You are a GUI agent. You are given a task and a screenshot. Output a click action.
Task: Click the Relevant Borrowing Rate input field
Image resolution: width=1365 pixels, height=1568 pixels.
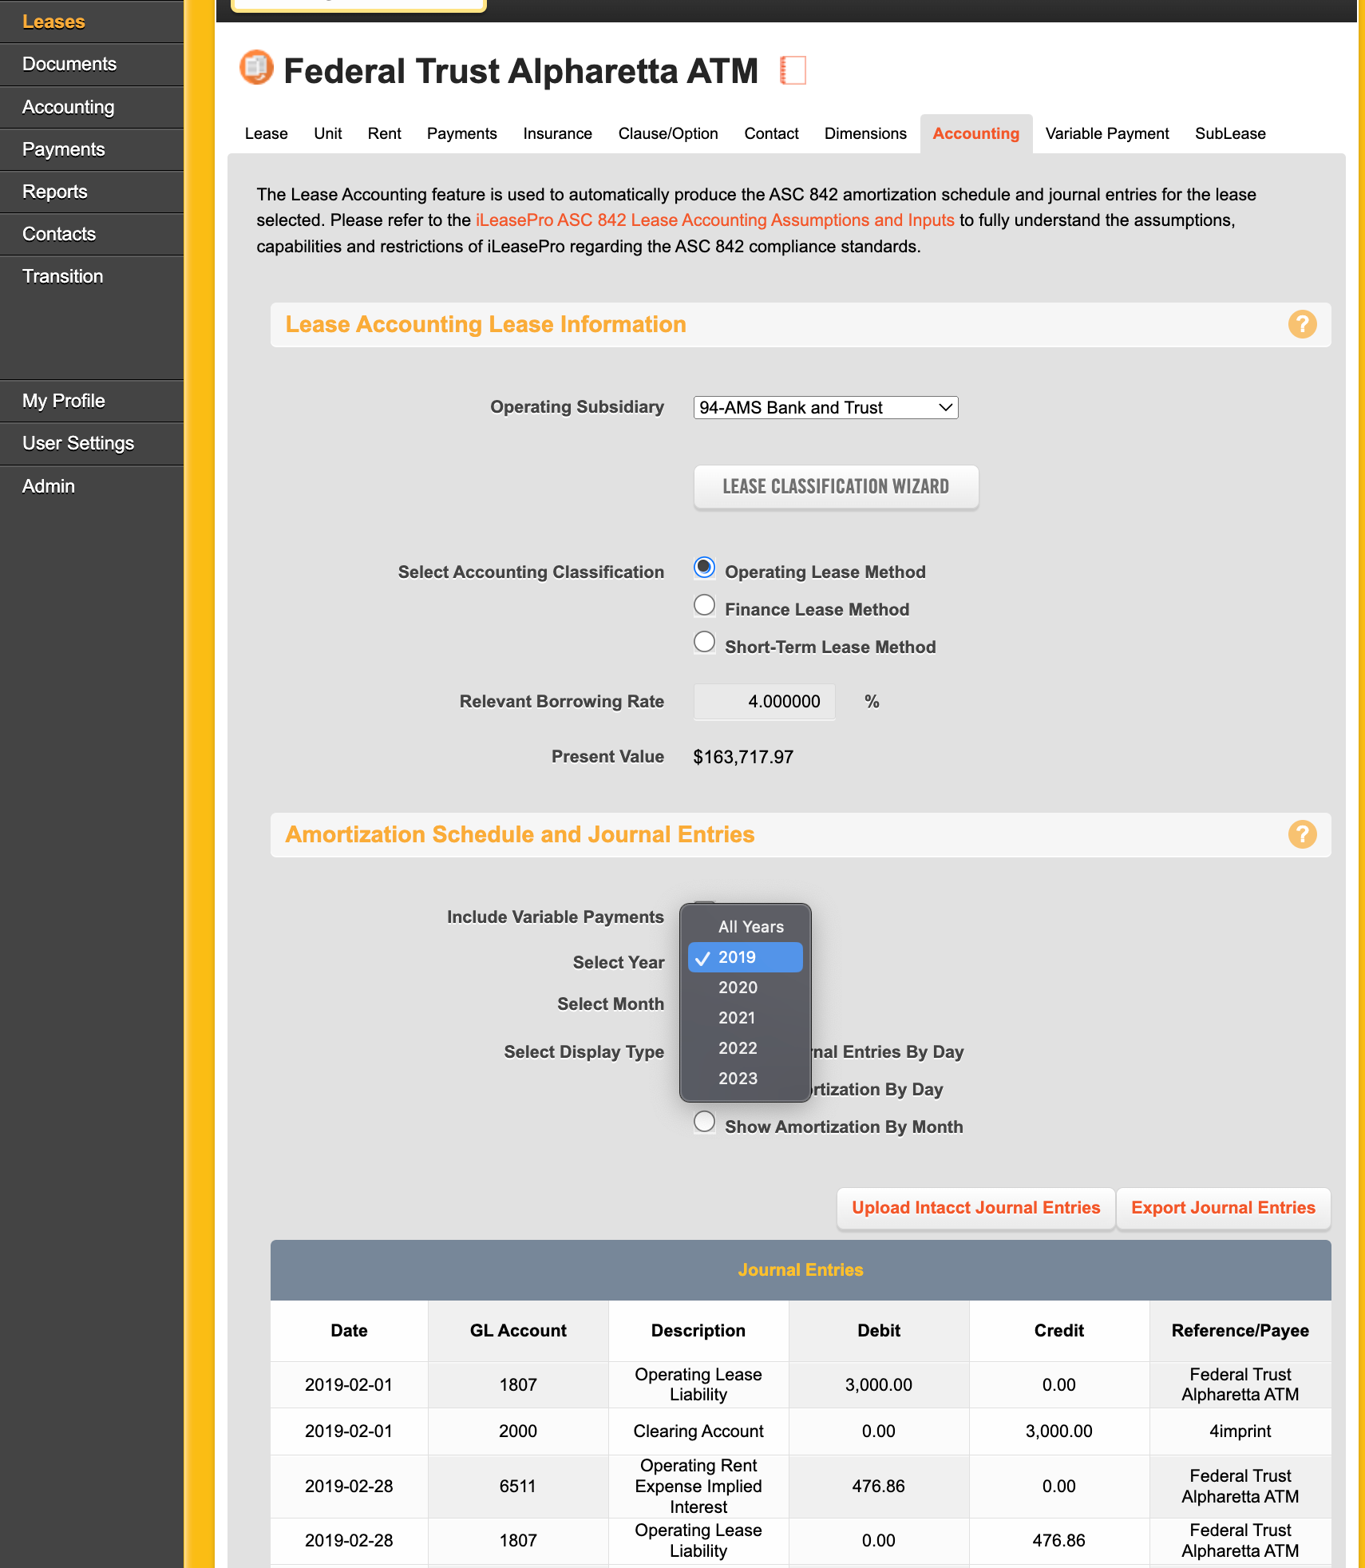764,702
